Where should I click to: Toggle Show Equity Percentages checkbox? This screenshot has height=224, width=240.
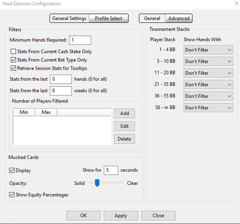coord(12,195)
